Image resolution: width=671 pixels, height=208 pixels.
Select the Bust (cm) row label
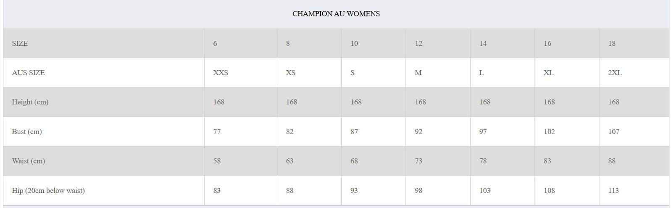pyautogui.click(x=27, y=132)
